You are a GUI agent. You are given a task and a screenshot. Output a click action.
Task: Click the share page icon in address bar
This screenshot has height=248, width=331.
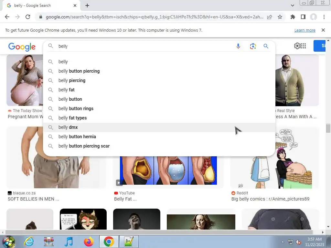pyautogui.click(x=270, y=17)
